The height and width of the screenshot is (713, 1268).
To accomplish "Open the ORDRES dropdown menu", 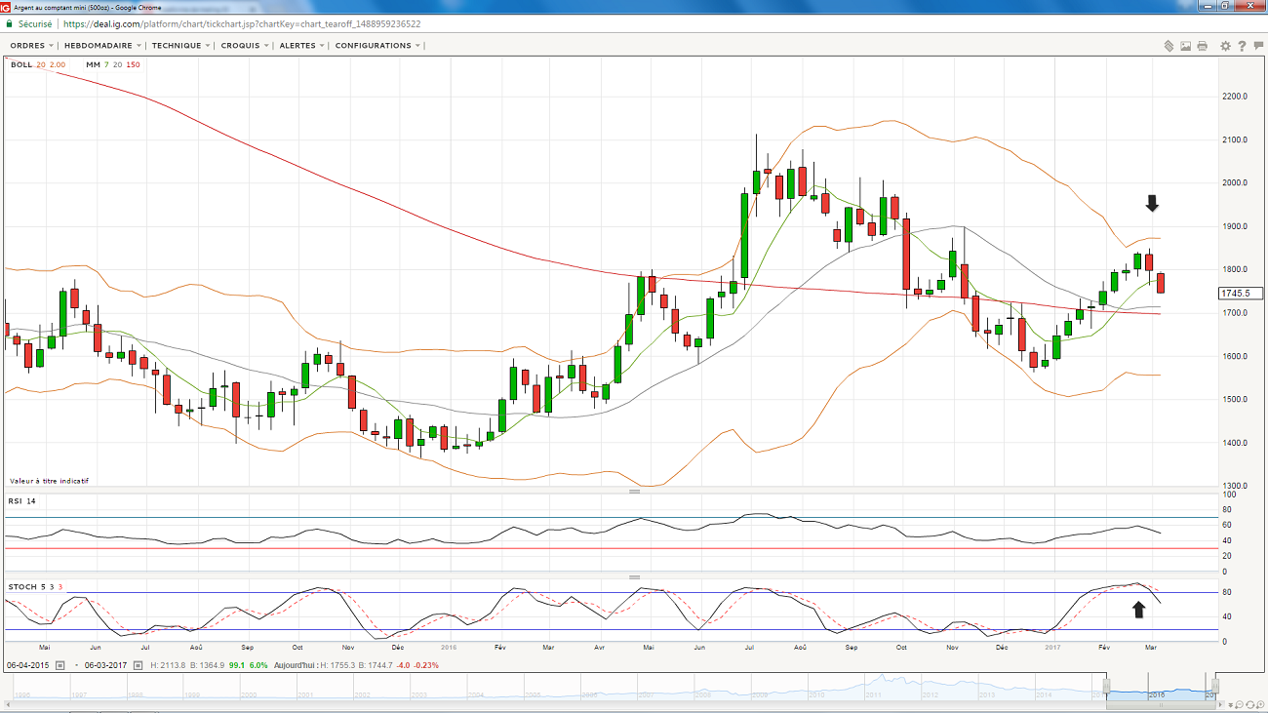I will tap(31, 46).
